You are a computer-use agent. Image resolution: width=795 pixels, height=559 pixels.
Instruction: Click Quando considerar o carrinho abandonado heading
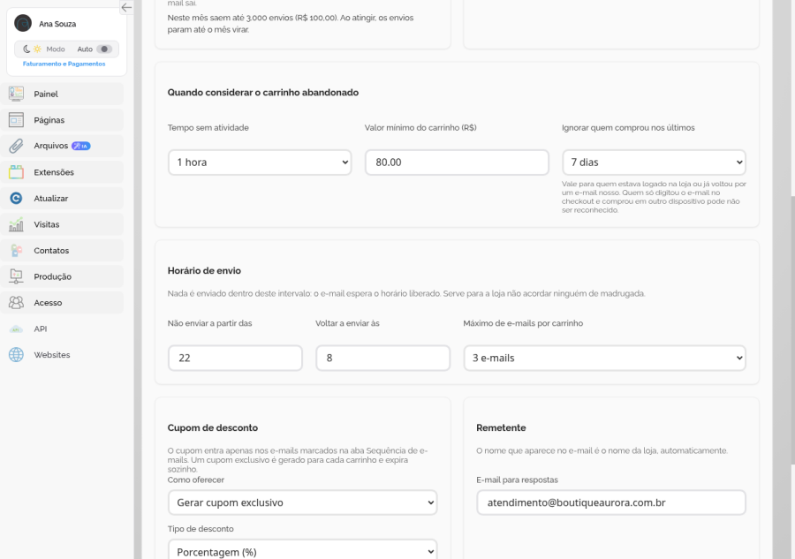click(263, 92)
